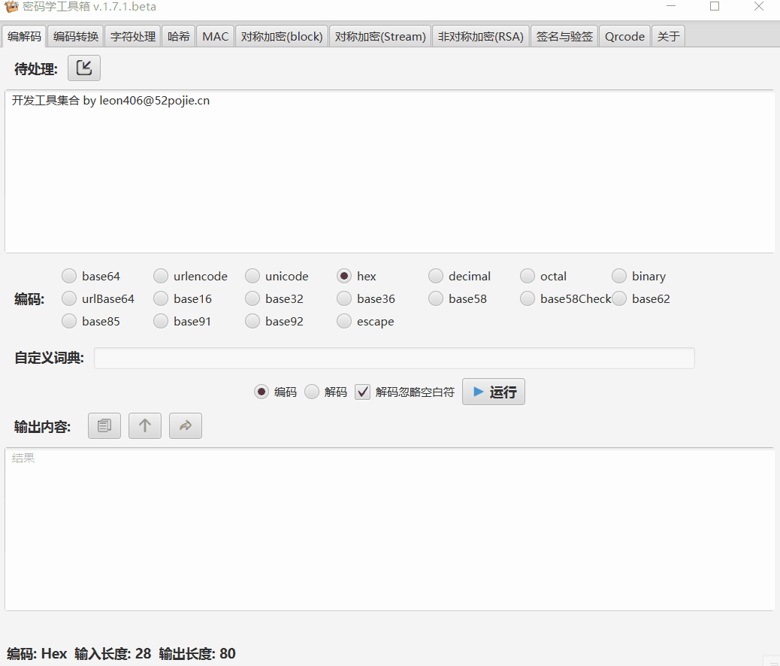Switch to the 哈希 tab
Image resolution: width=780 pixels, height=666 pixels.
click(178, 35)
